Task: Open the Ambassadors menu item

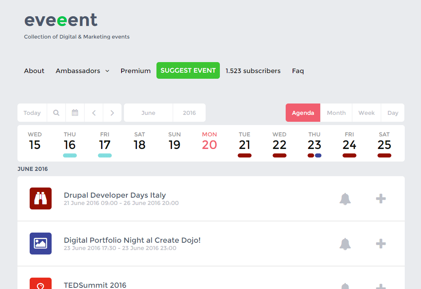Action: [78, 71]
